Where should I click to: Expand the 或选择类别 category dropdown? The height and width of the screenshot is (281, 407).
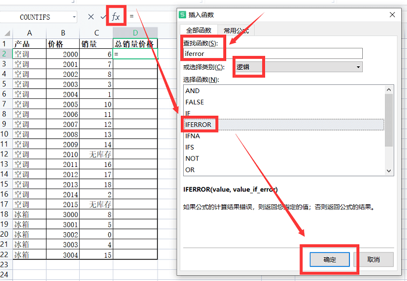(x=358, y=67)
